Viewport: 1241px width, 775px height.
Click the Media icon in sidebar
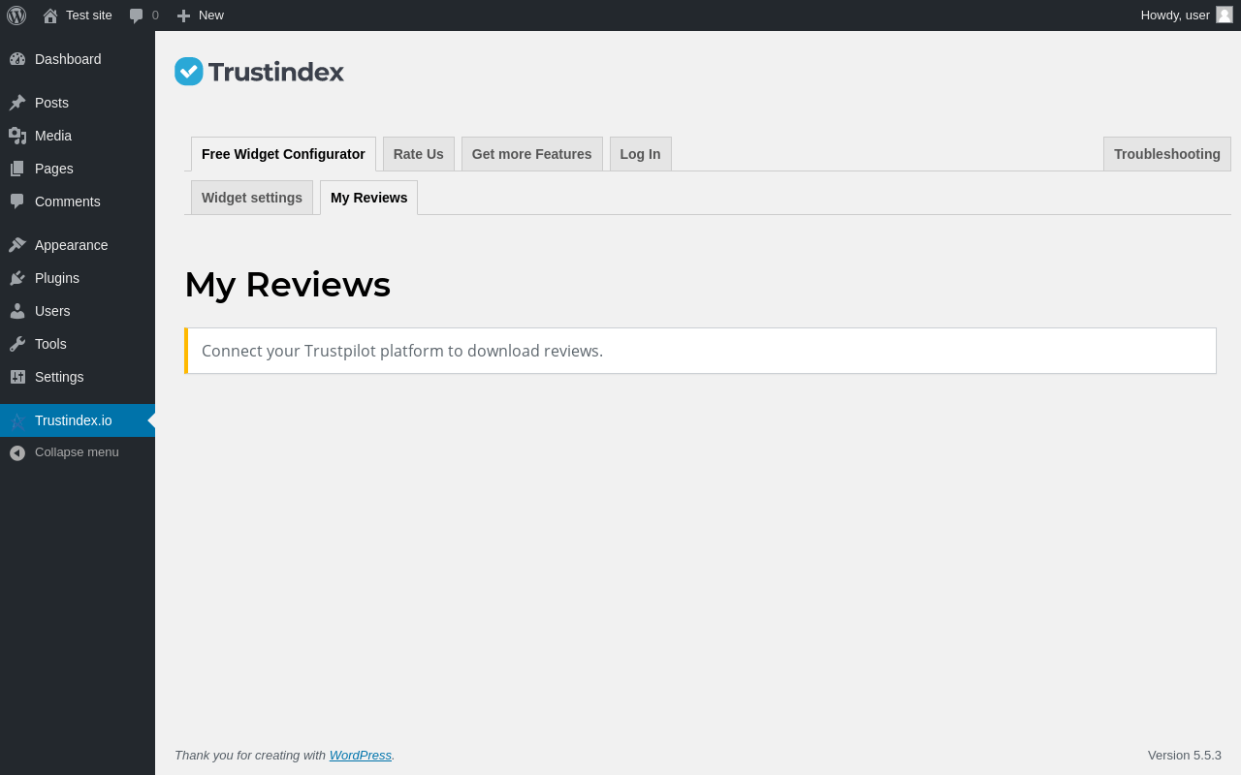(x=17, y=136)
